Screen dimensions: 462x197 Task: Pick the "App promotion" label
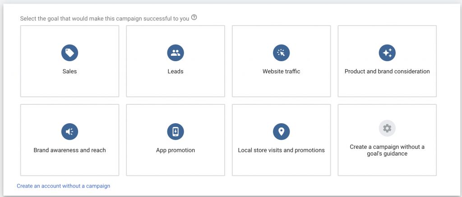pos(176,150)
